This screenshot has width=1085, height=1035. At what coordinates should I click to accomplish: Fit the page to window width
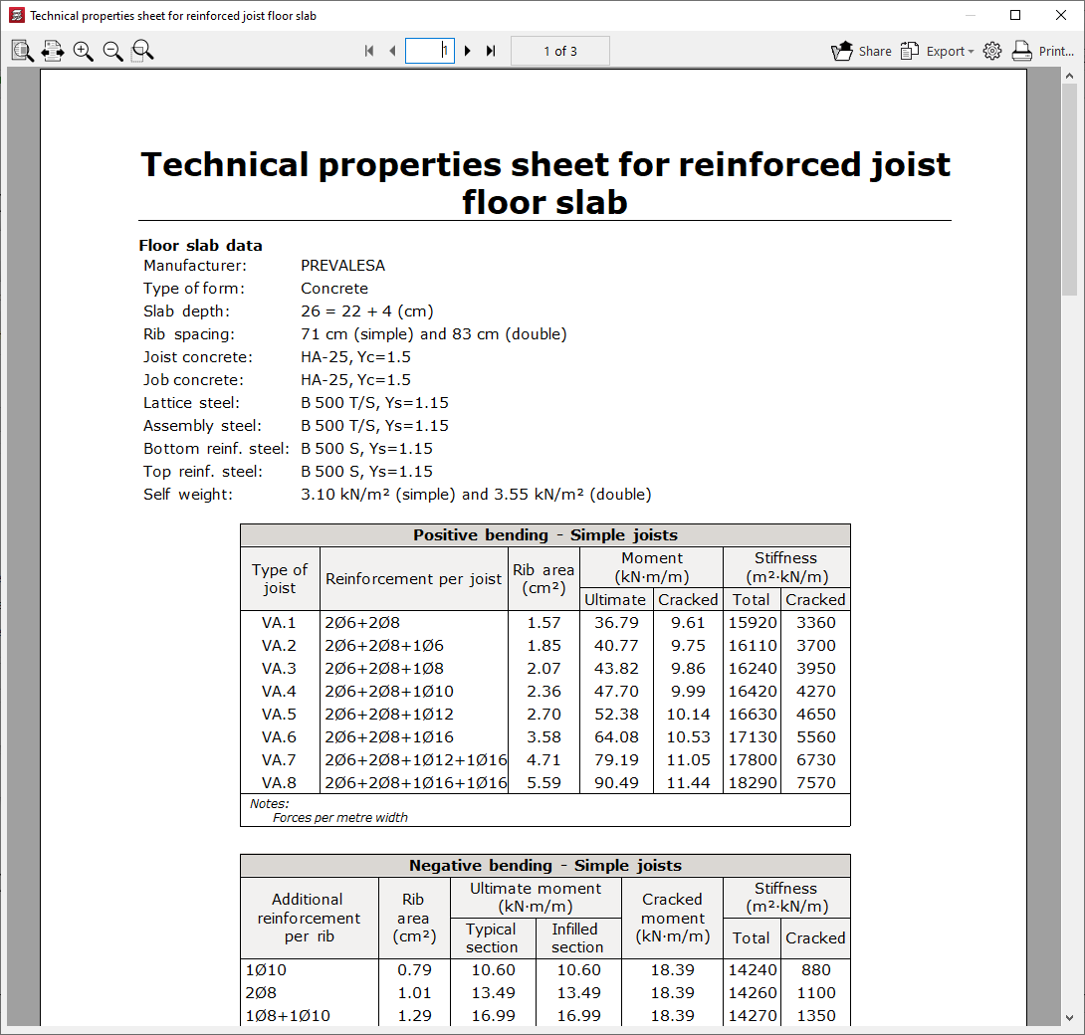pos(53,51)
